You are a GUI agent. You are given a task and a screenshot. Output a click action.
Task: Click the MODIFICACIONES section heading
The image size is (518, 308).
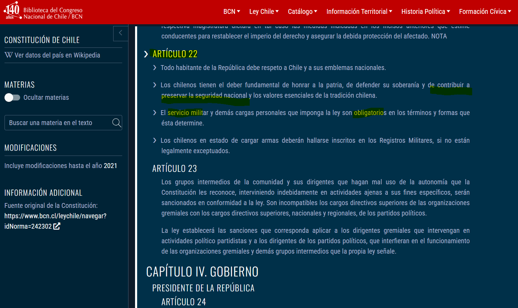pos(31,148)
